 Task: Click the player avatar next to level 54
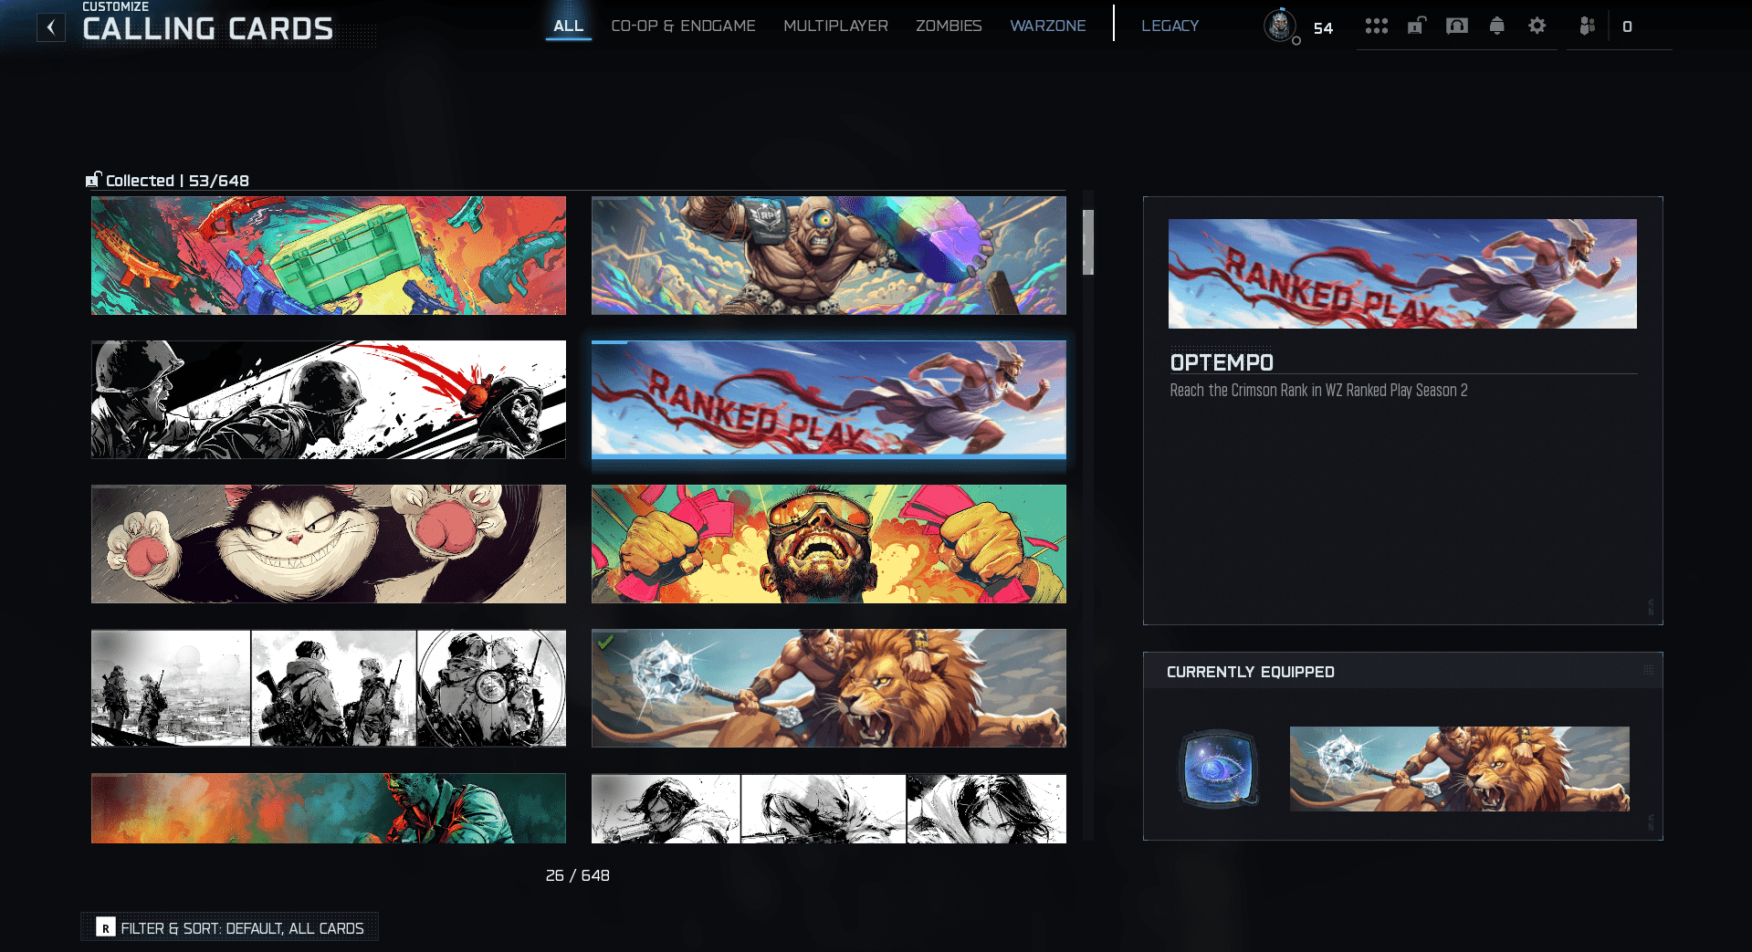(1280, 26)
